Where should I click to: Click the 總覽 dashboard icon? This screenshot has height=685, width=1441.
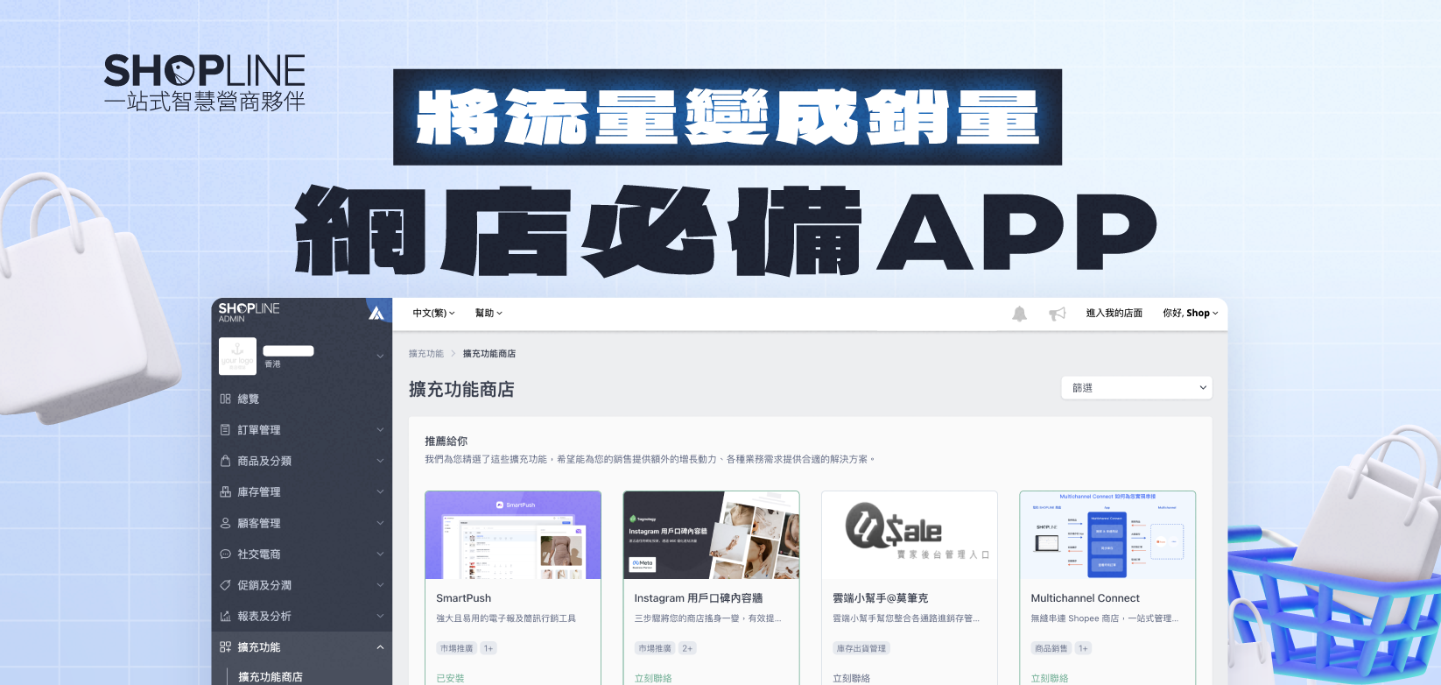[225, 399]
